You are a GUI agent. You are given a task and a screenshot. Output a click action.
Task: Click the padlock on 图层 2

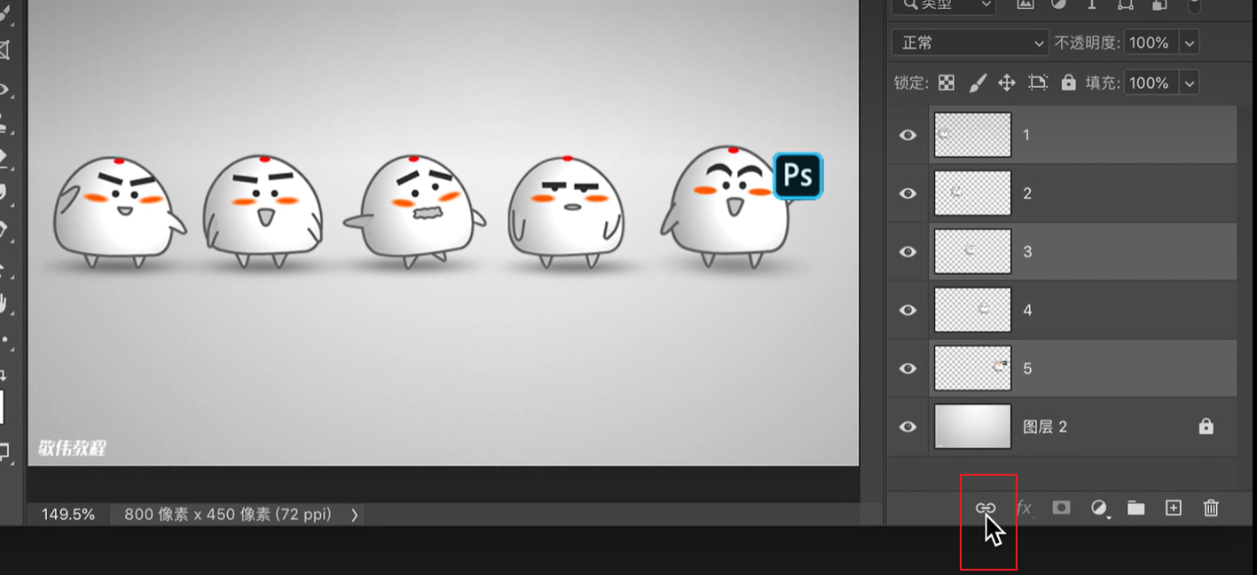[x=1206, y=427]
